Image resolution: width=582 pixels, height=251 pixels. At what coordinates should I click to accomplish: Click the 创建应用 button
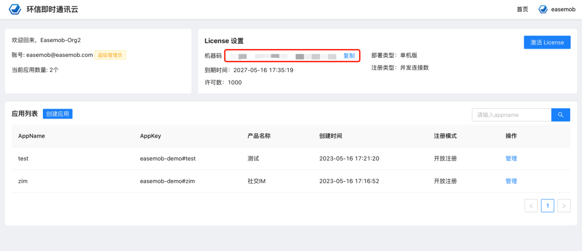58,114
